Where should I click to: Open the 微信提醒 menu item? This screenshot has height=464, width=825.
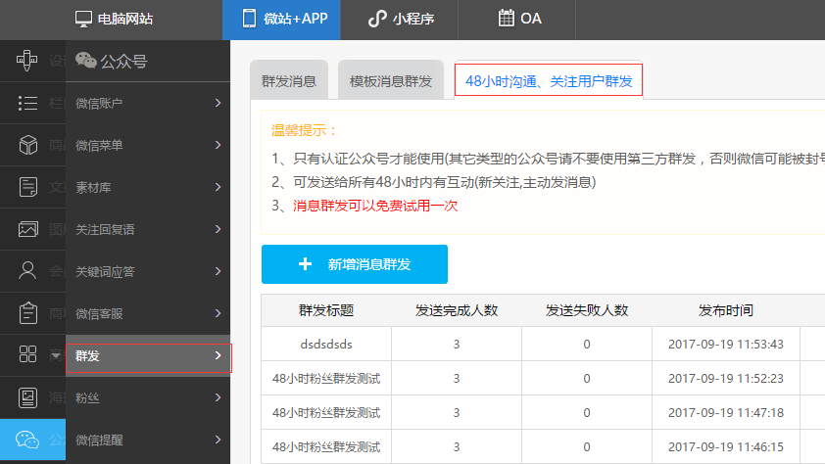[148, 440]
